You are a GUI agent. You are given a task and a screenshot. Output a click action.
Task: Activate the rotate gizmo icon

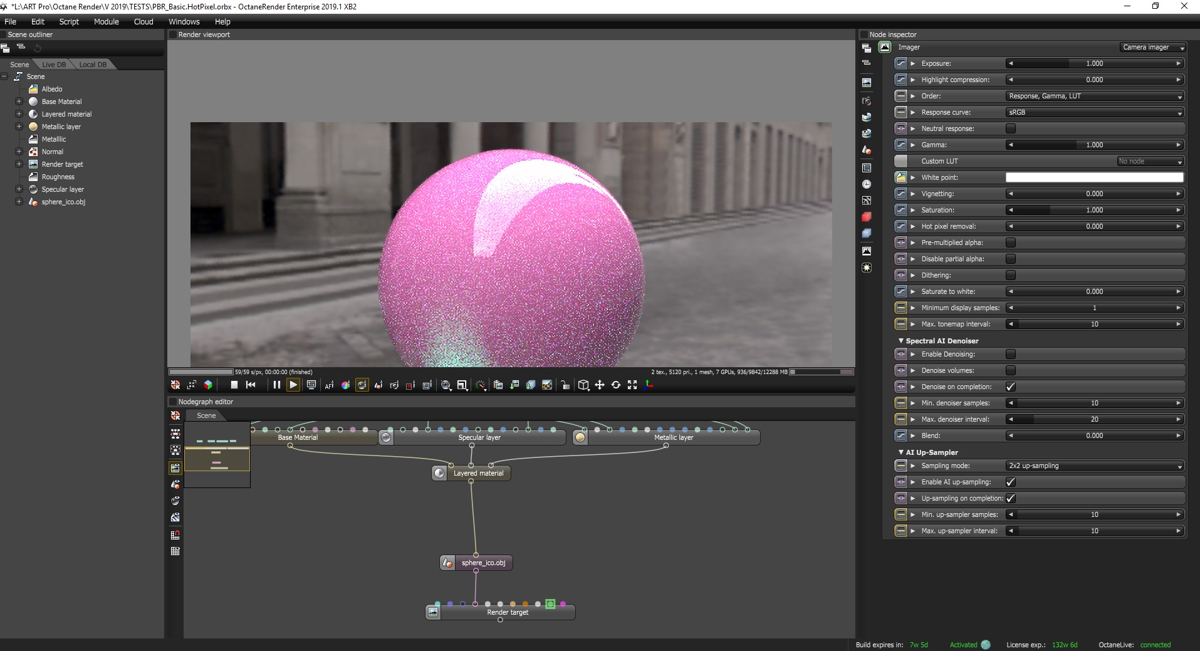tap(616, 385)
